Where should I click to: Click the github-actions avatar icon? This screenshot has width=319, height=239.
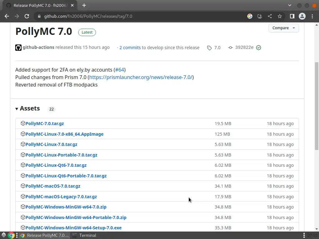point(18,48)
